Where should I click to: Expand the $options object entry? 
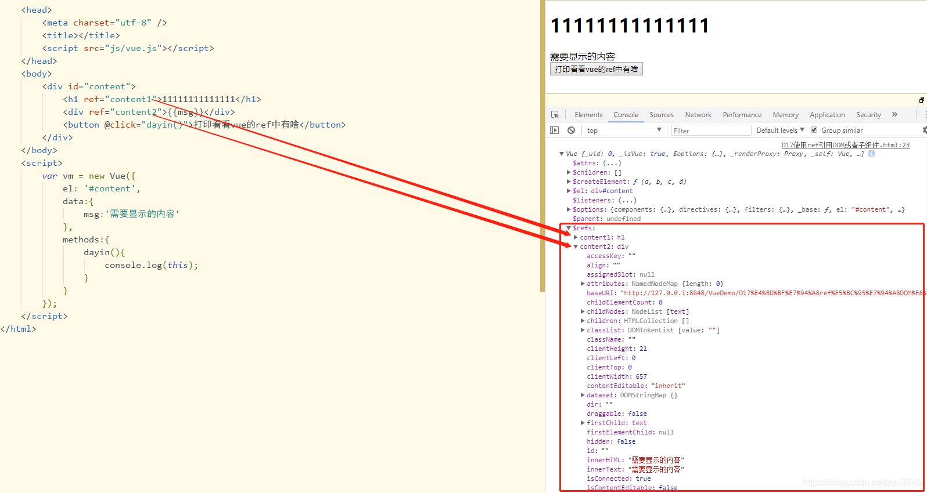coord(569,209)
